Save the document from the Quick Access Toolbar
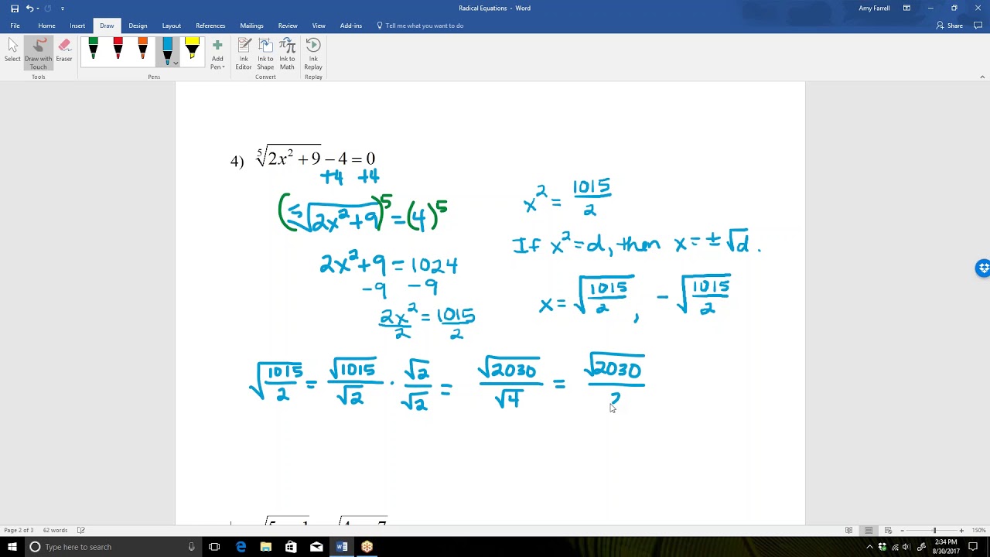The image size is (990, 557). (x=15, y=9)
